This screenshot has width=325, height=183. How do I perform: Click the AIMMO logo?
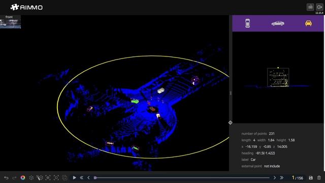click(26, 7)
